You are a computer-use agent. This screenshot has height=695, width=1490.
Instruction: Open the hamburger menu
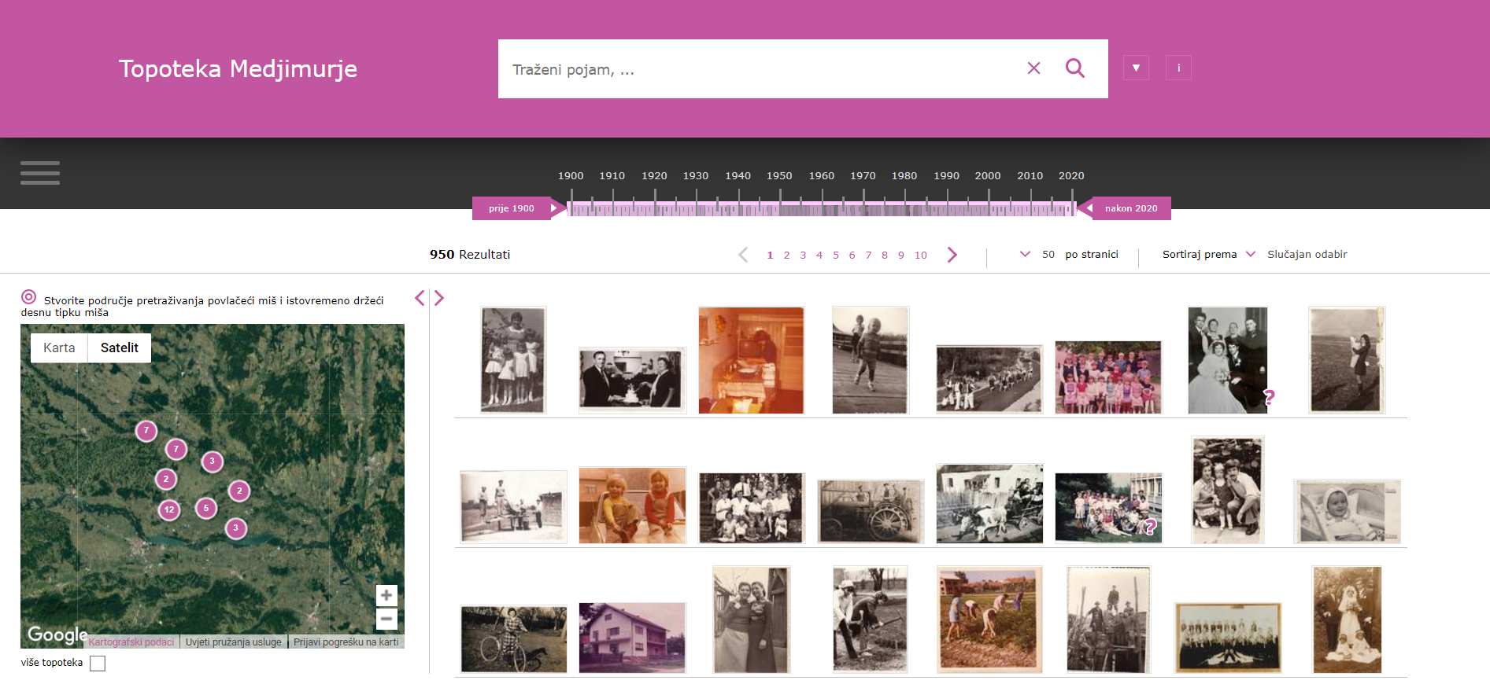[40, 173]
